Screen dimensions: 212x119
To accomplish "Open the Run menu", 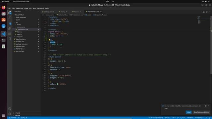I will (34, 9).
